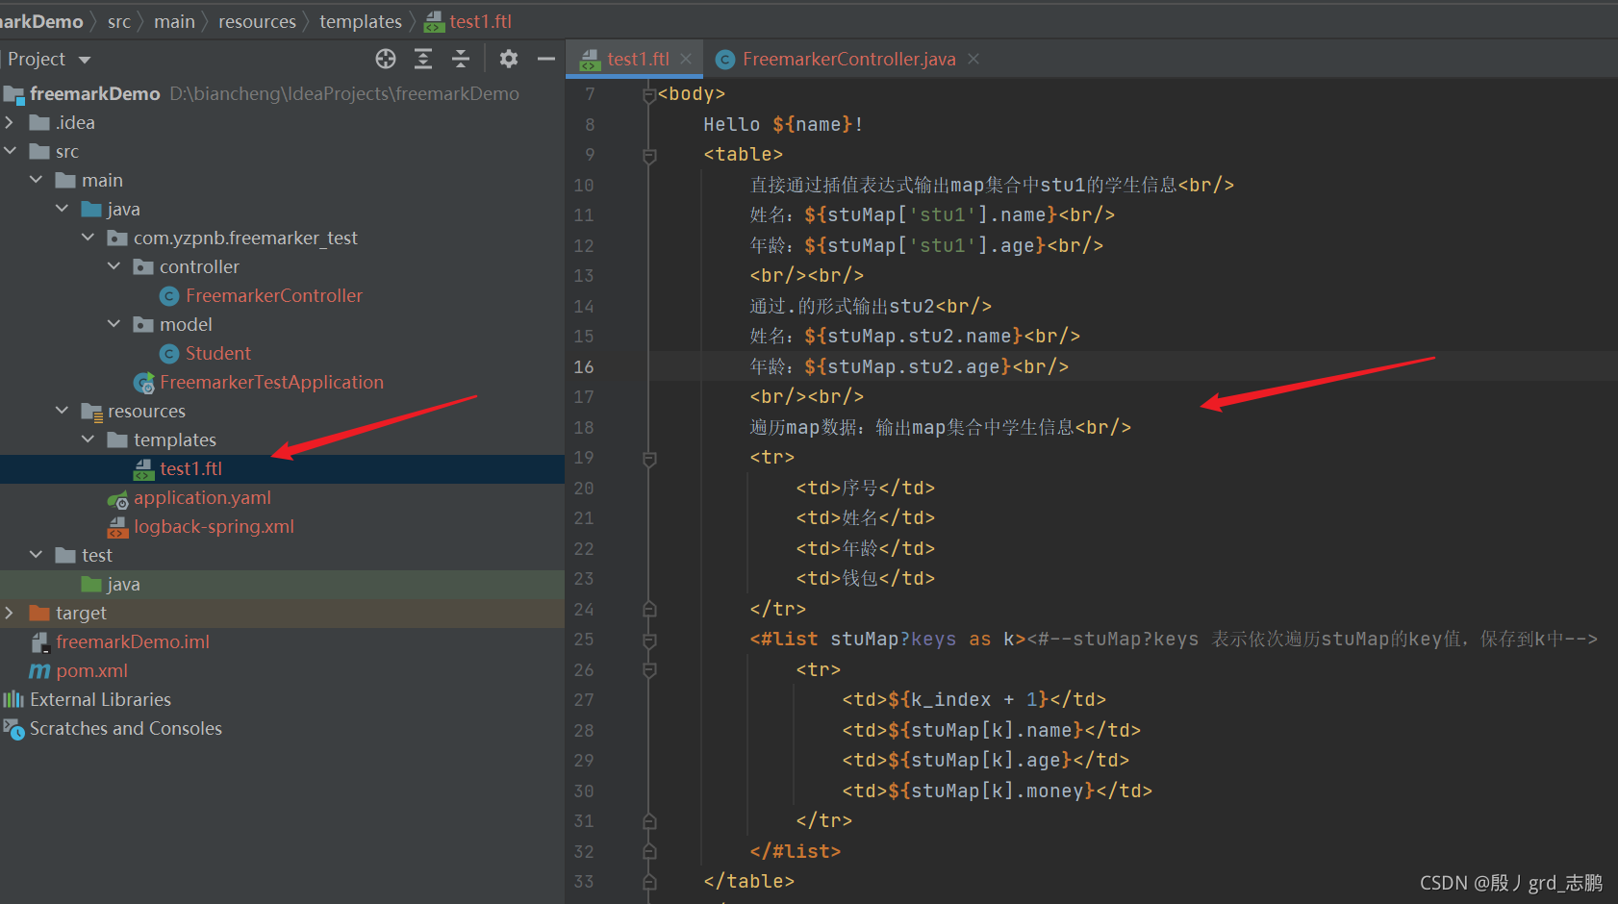Image resolution: width=1618 pixels, height=904 pixels.
Task: Collapse the java source folder under main
Action: tap(62, 209)
